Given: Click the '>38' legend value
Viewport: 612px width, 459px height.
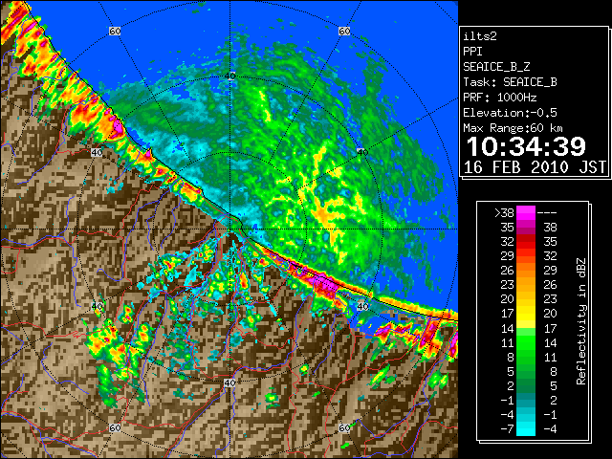Looking at the screenshot, I should point(504,212).
